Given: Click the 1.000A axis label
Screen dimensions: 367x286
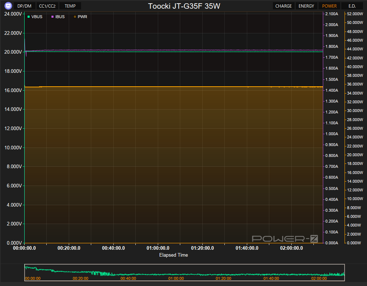Looking at the screenshot, I should [332, 134].
